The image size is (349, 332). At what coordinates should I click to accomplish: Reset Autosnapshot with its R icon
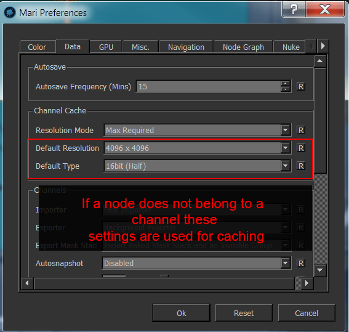pyautogui.click(x=301, y=263)
